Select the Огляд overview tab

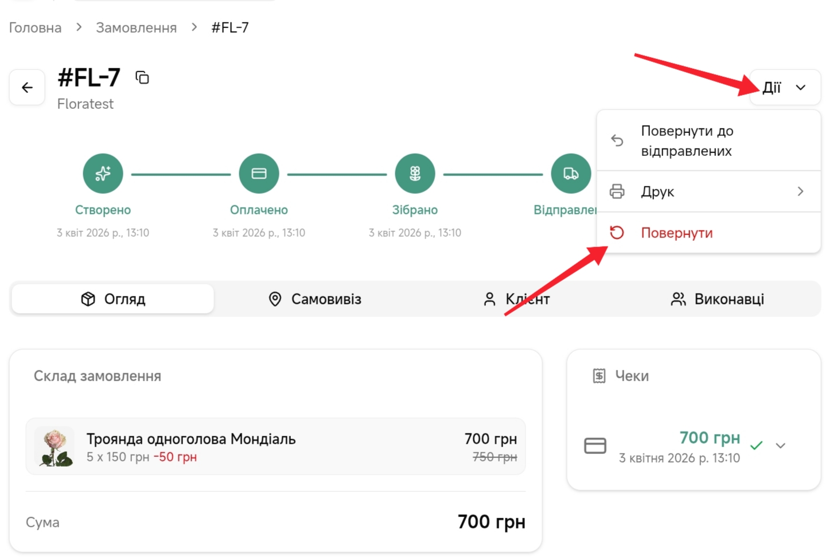(113, 299)
